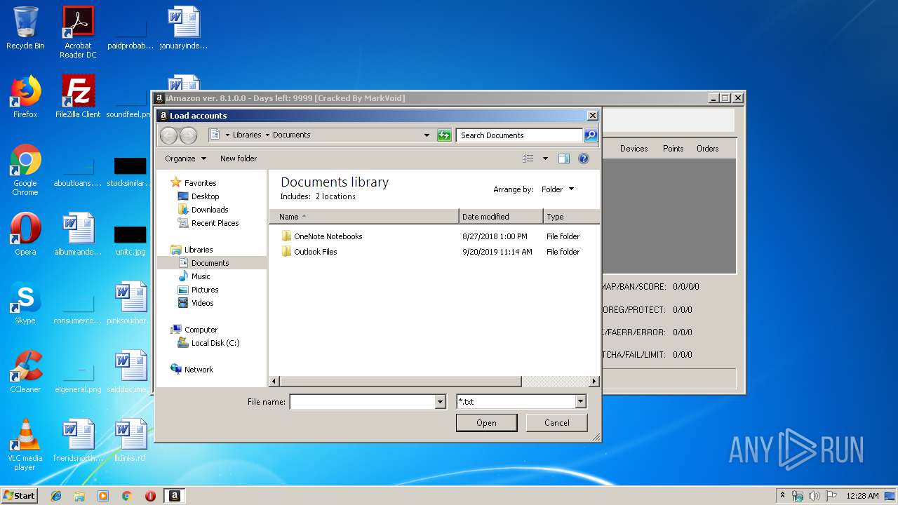Open the Start menu

click(20, 496)
